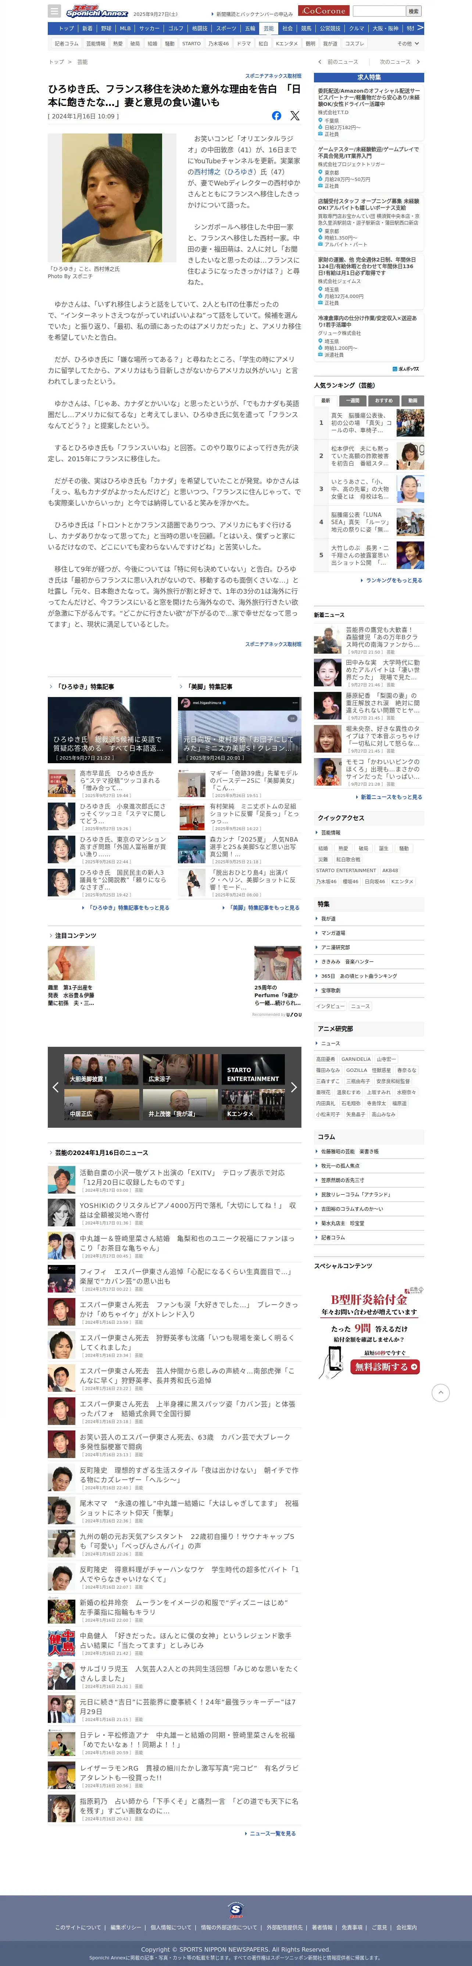Click the 乃木坂46 sub-nav tag

(x=219, y=43)
